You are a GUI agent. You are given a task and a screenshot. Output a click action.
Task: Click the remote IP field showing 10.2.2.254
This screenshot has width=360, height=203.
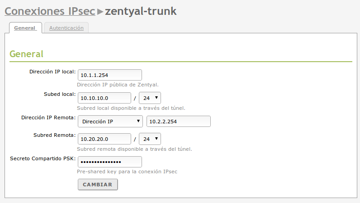coord(179,122)
